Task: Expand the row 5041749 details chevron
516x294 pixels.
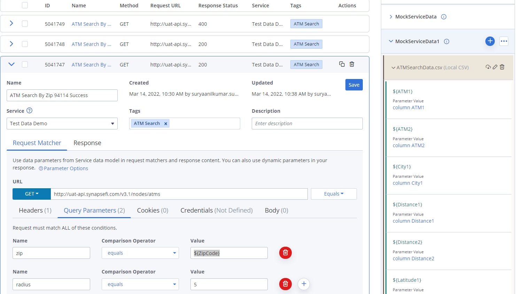Action: 11,23
